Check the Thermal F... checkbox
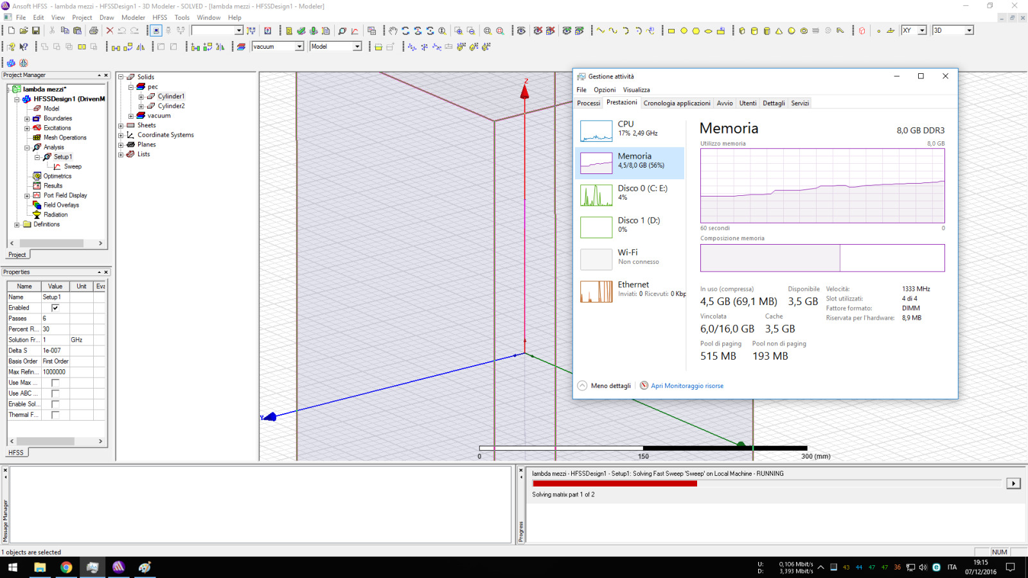1028x578 pixels. [x=55, y=415]
